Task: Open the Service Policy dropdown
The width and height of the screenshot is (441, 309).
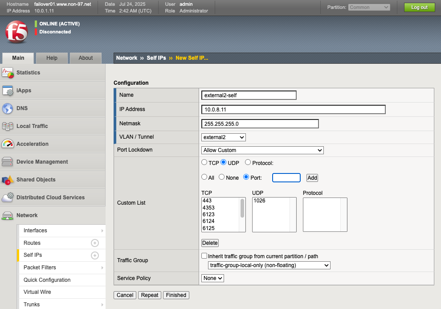Action: point(212,278)
